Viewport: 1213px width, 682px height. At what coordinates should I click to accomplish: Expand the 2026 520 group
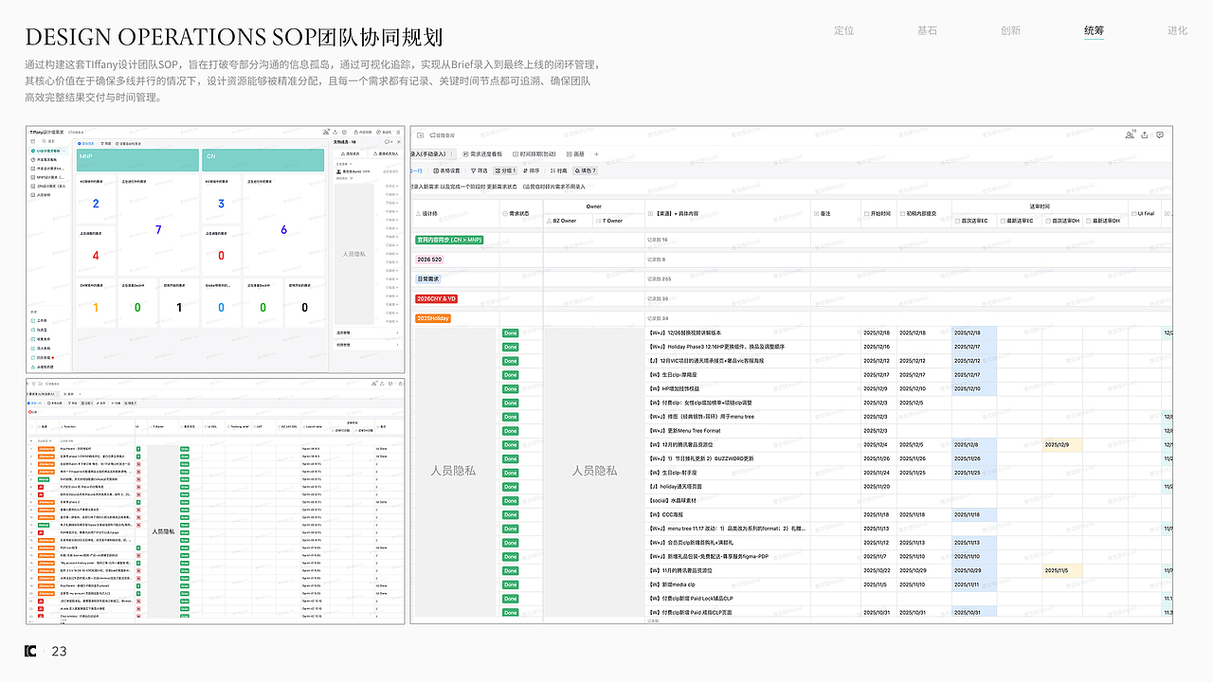pyautogui.click(x=431, y=260)
